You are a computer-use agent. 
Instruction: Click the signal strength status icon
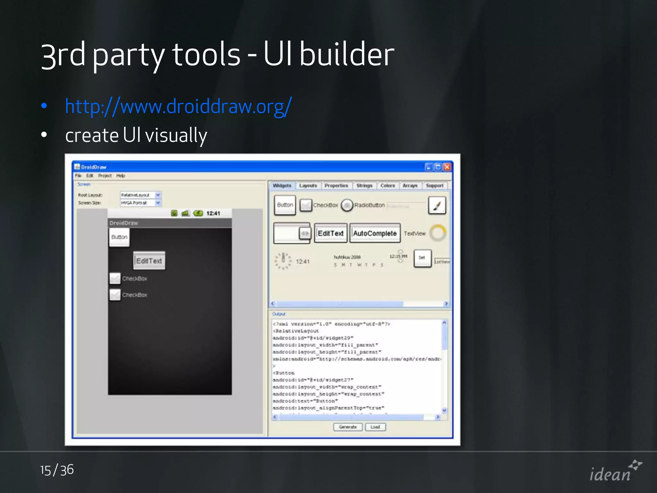pyautogui.click(x=185, y=213)
